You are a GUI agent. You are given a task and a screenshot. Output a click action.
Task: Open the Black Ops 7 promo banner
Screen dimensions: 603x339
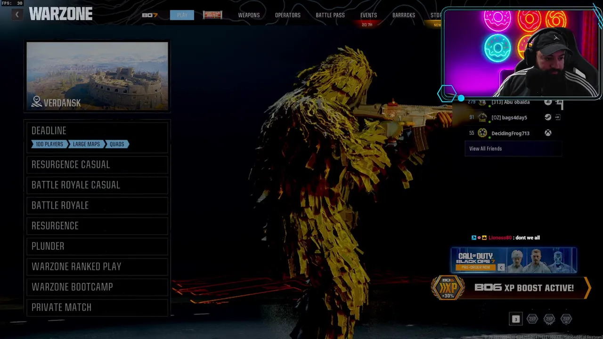coord(513,260)
